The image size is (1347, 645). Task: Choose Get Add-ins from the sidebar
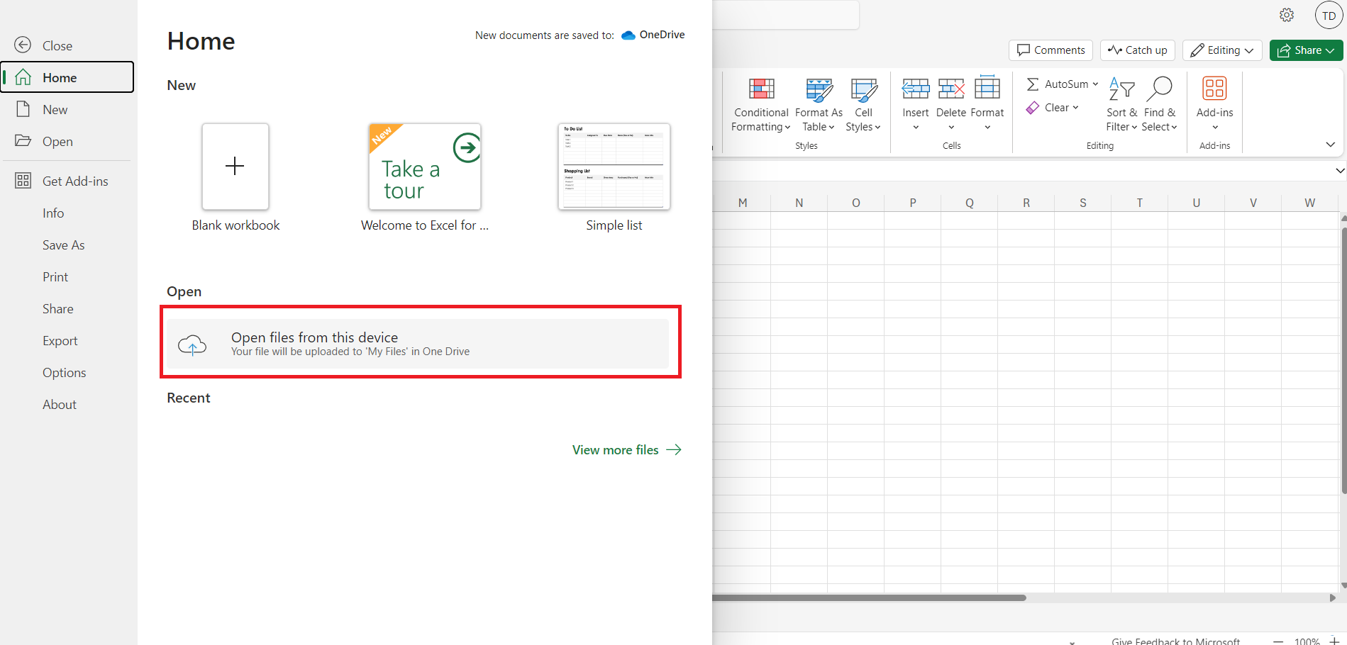click(x=75, y=181)
